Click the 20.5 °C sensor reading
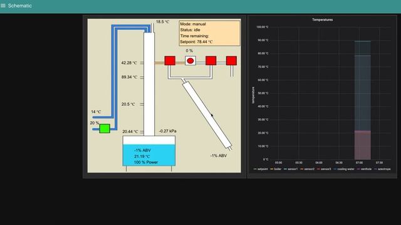This screenshot has width=401, height=225. click(128, 104)
